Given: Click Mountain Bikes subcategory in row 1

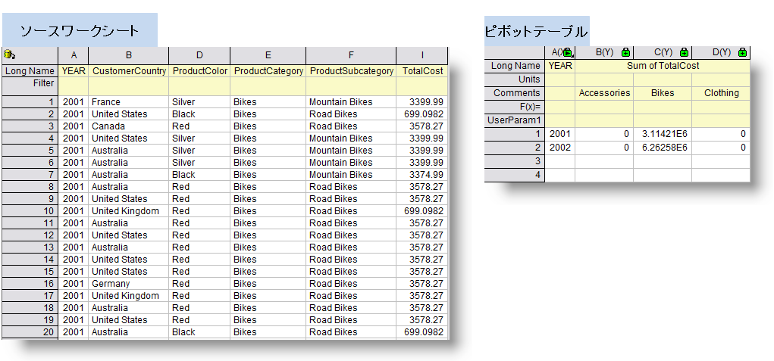Looking at the screenshot, I should point(351,102).
